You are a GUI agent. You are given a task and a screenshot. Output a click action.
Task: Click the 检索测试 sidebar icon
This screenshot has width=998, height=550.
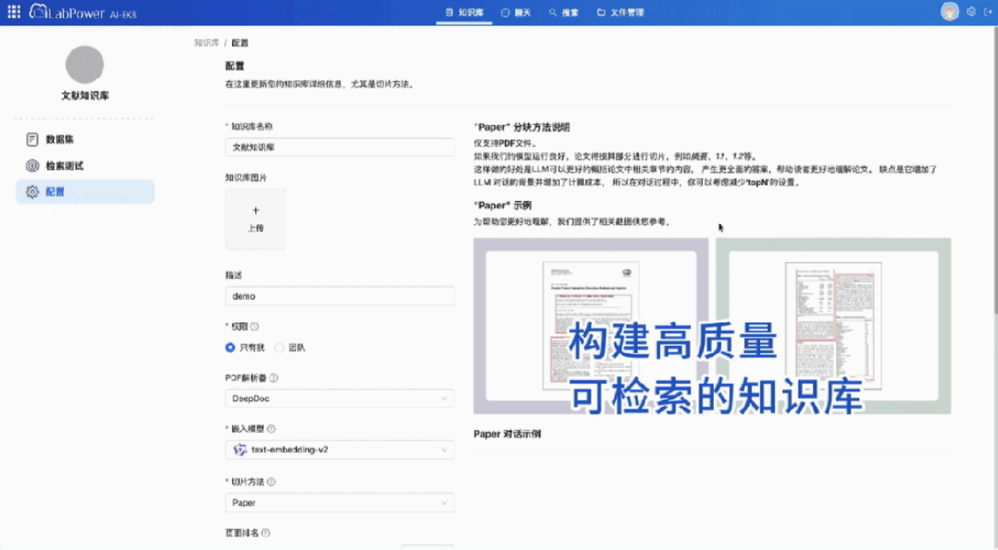pyautogui.click(x=32, y=166)
